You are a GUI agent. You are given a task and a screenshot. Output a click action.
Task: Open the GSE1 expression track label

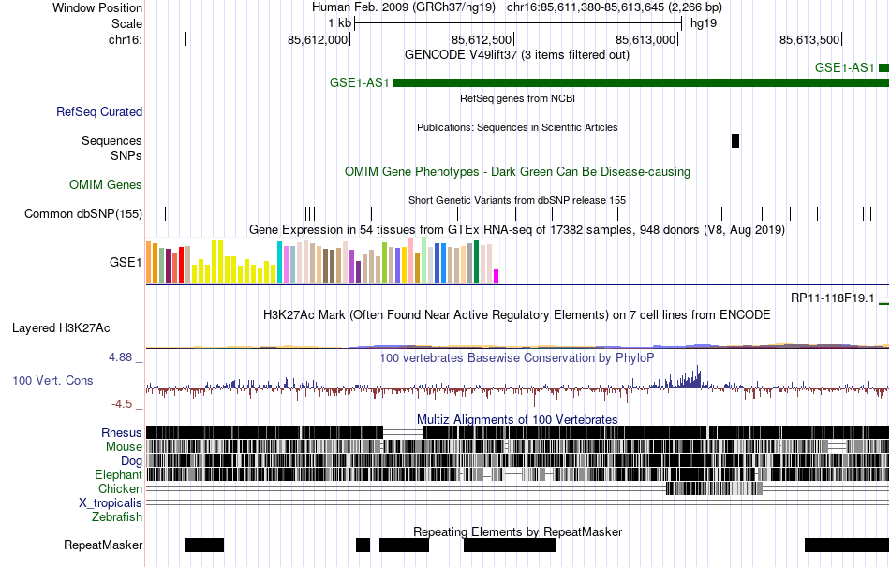tap(126, 262)
